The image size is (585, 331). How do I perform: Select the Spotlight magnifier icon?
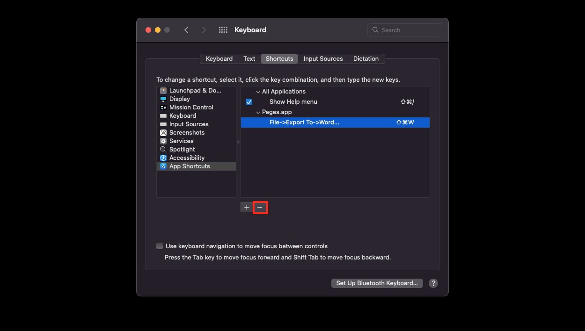tap(163, 150)
